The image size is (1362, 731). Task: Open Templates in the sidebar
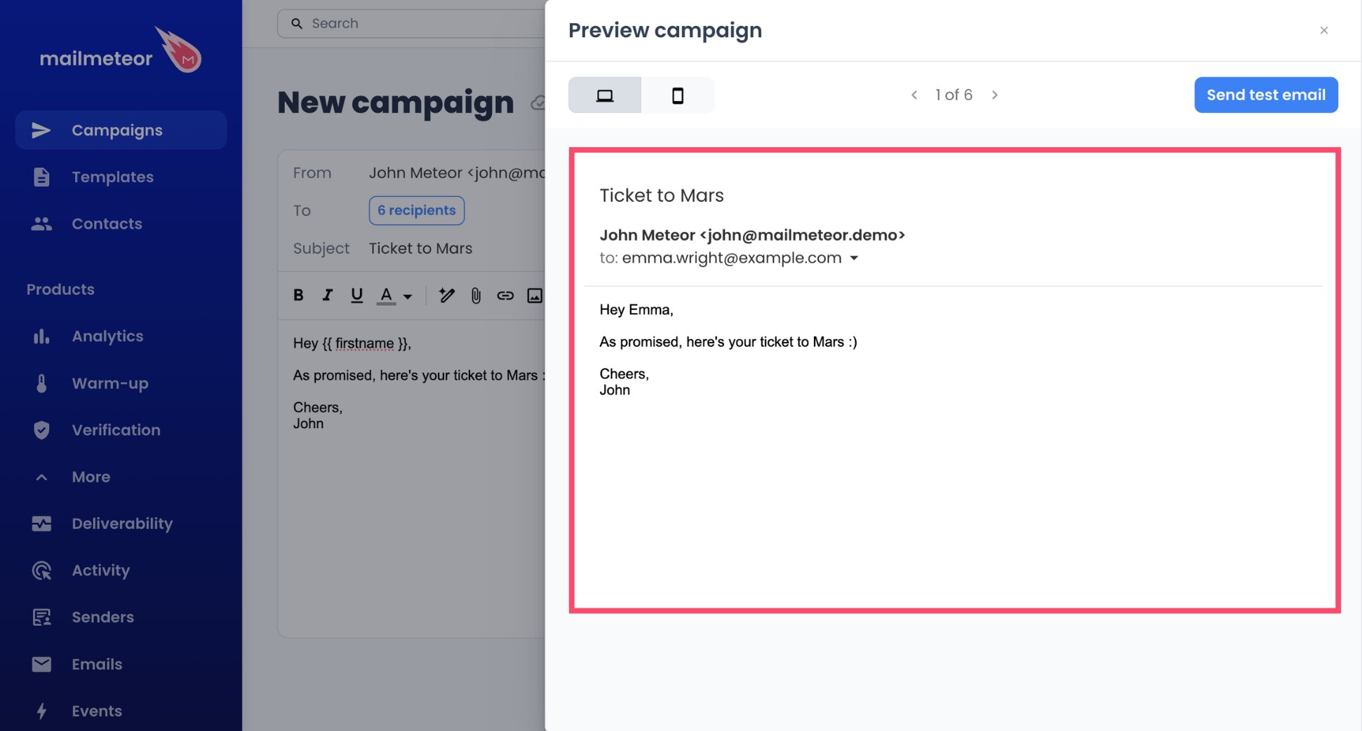tap(112, 177)
